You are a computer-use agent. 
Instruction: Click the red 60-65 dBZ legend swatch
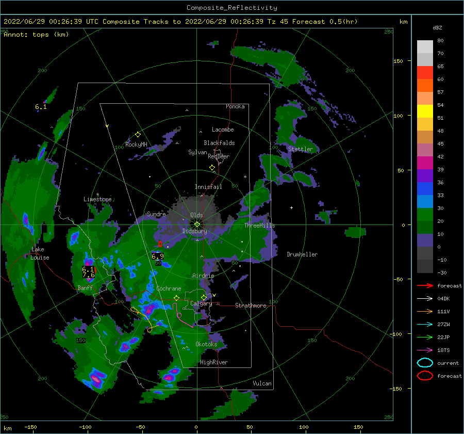(x=425, y=73)
